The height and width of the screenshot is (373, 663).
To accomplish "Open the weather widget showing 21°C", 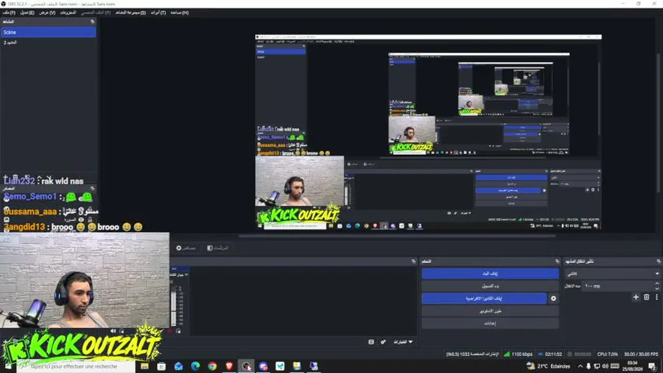I will click(x=548, y=366).
